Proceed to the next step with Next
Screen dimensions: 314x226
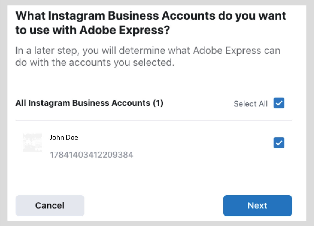pyautogui.click(x=257, y=206)
